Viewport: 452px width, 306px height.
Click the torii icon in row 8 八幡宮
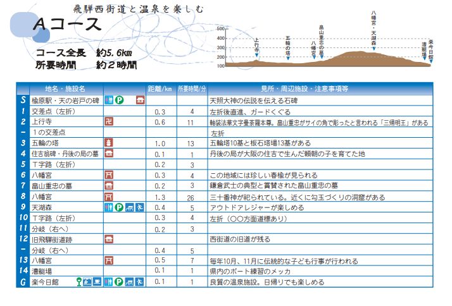pos(109,197)
